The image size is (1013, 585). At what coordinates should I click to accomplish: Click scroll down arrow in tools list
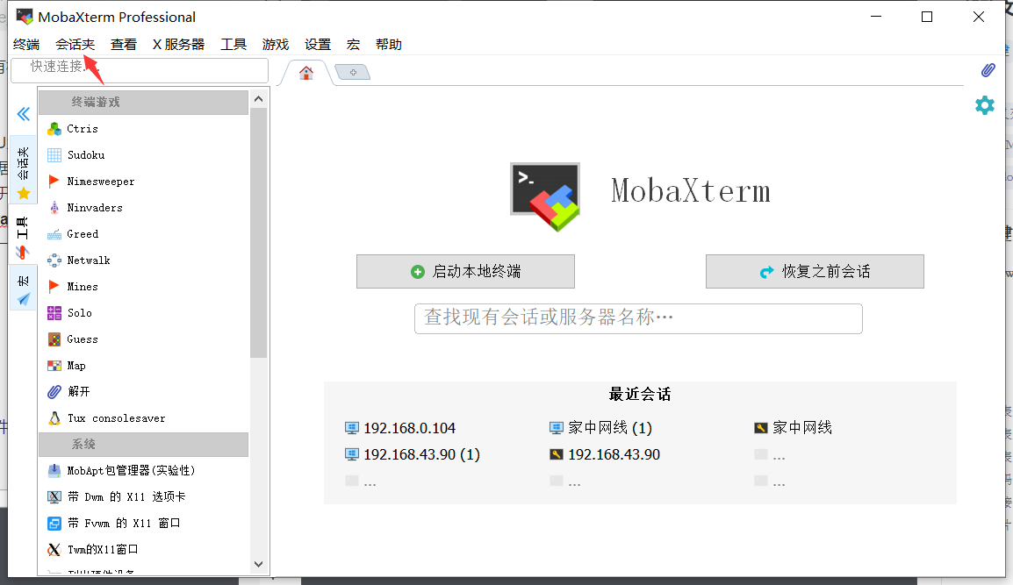point(258,564)
